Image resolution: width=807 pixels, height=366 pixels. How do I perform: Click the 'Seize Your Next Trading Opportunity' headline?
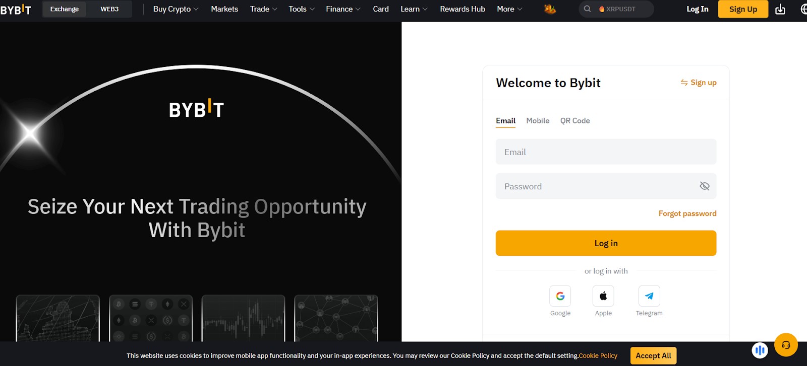tap(197, 218)
